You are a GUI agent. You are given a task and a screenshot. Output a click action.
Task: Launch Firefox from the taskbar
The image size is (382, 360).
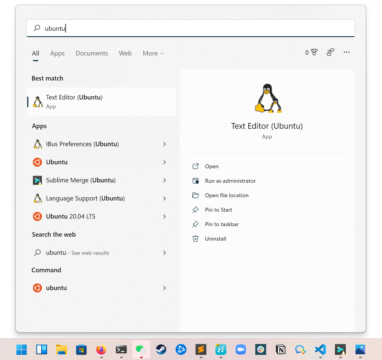[101, 349]
